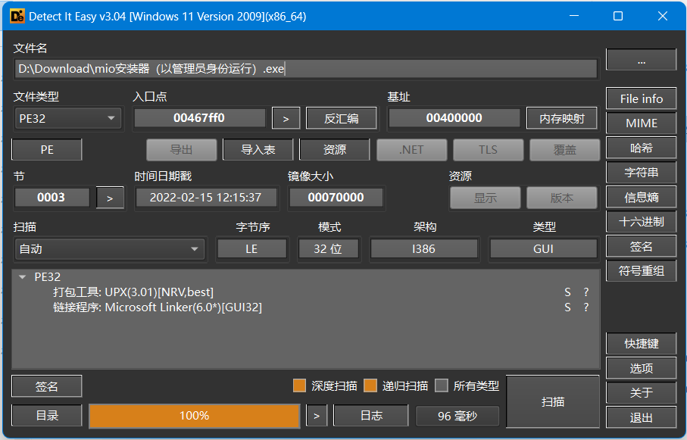This screenshot has height=440, width=687.
Task: Click the '>' button next to progress bar
Action: tap(317, 416)
